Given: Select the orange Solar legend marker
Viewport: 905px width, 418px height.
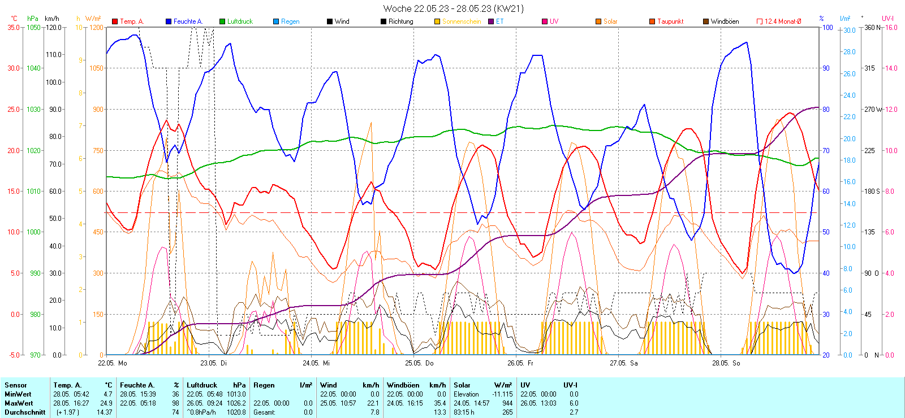Looking at the screenshot, I should pyautogui.click(x=598, y=21).
